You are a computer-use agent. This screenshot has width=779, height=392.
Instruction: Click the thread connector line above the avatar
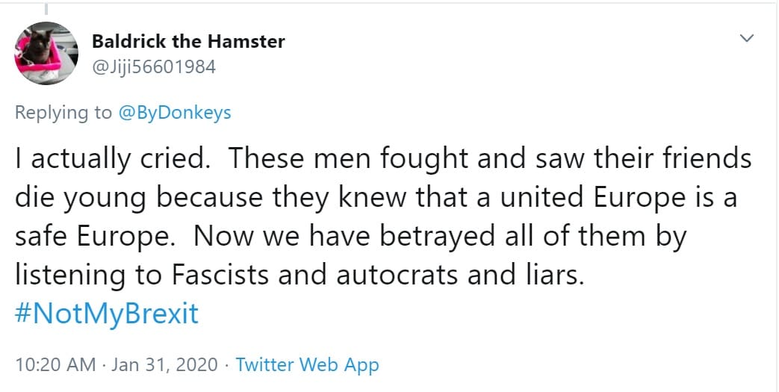pos(46,8)
